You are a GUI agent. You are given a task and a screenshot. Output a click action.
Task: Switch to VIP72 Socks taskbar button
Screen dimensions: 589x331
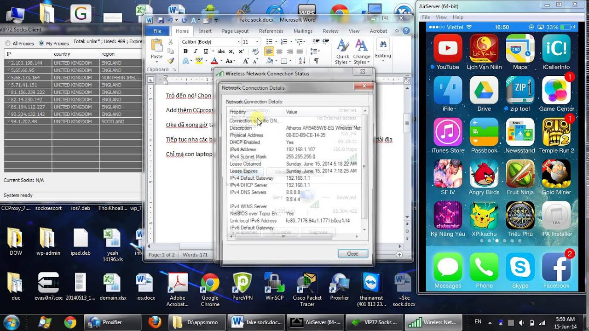(x=375, y=322)
